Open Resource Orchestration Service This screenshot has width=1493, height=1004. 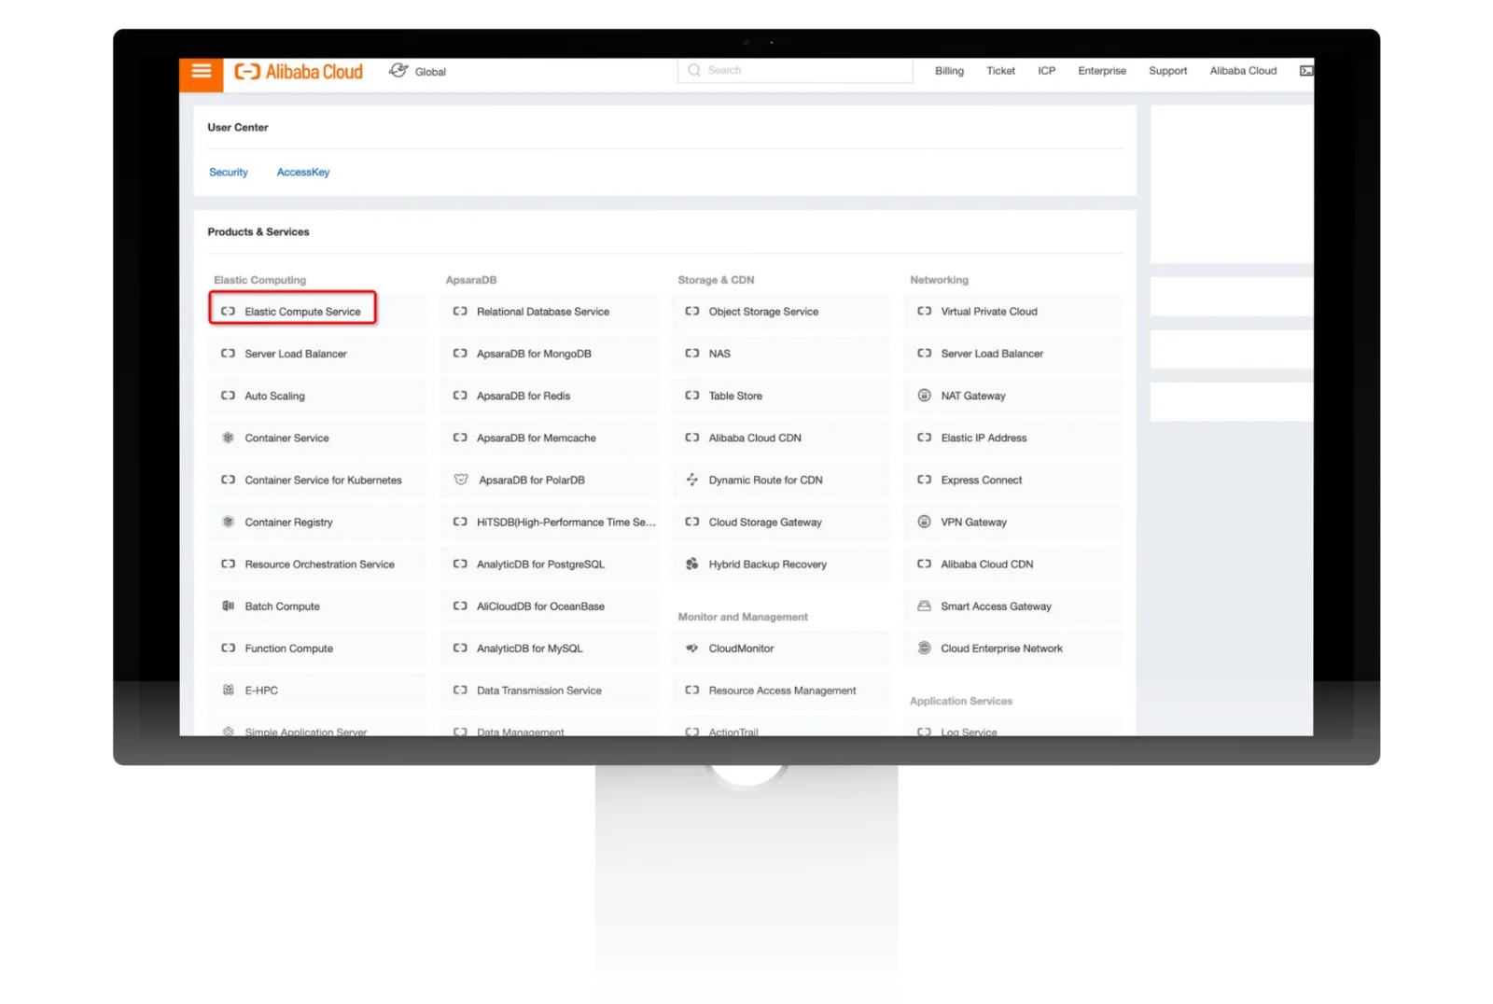316,564
